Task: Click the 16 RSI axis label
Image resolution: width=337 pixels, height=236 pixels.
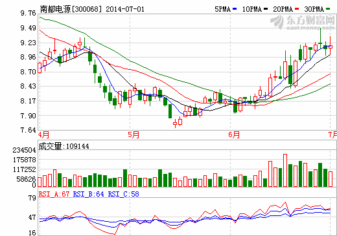Action: click(x=32, y=233)
